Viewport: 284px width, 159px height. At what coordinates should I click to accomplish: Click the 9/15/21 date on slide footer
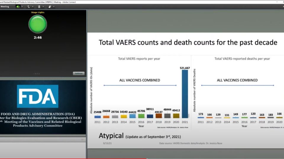107,143
